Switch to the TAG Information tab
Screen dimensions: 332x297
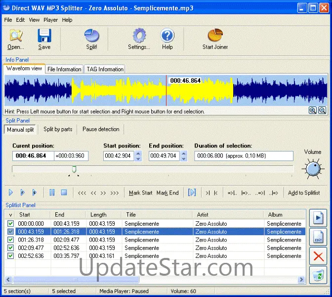(105, 69)
